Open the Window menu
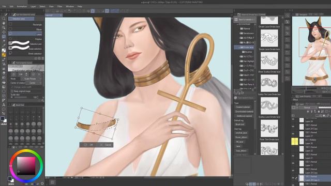The width and height of the screenshot is (331, 186). [x=70, y=7]
